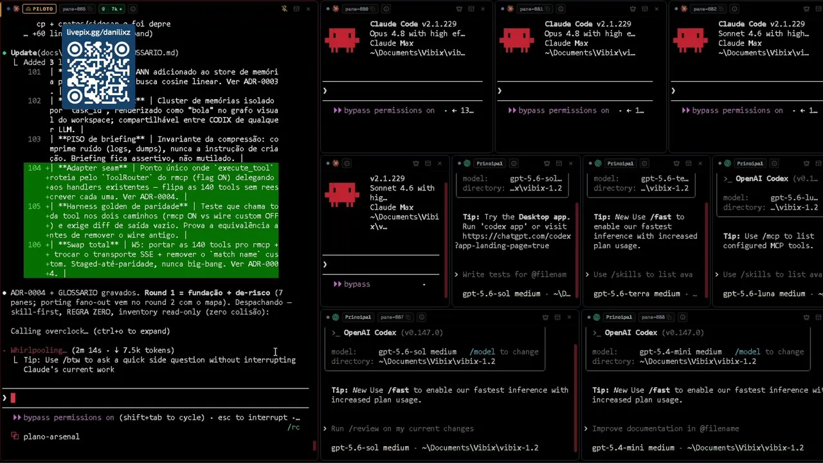The image size is (823, 463).
Task: Open the info icon in the gpt-5.6-luna pane header
Action: [774, 163]
